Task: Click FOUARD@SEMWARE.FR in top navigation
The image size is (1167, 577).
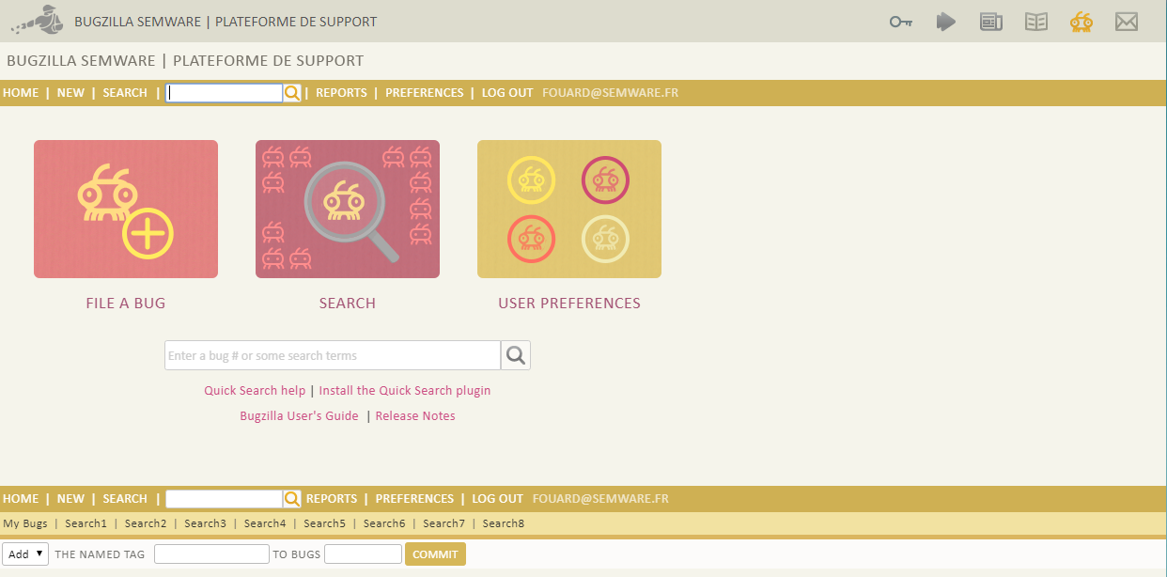Action: tap(611, 93)
